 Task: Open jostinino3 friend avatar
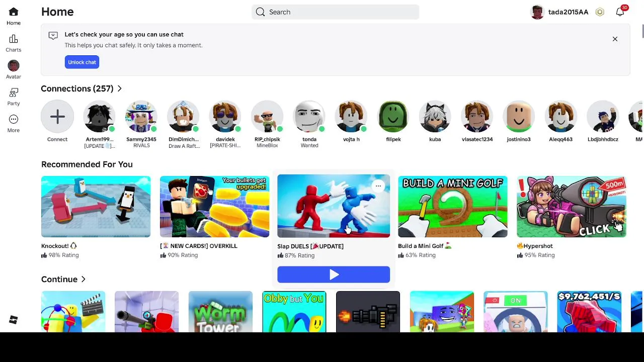click(519, 117)
